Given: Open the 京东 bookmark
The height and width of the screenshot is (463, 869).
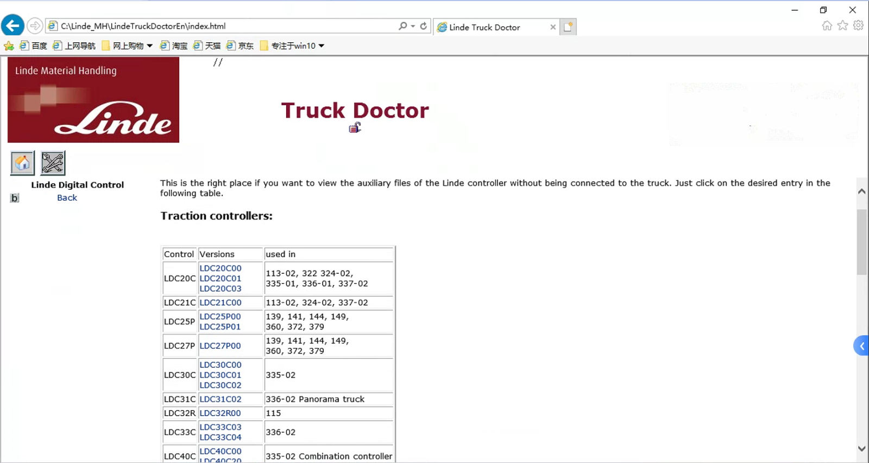Looking at the screenshot, I should coord(240,46).
